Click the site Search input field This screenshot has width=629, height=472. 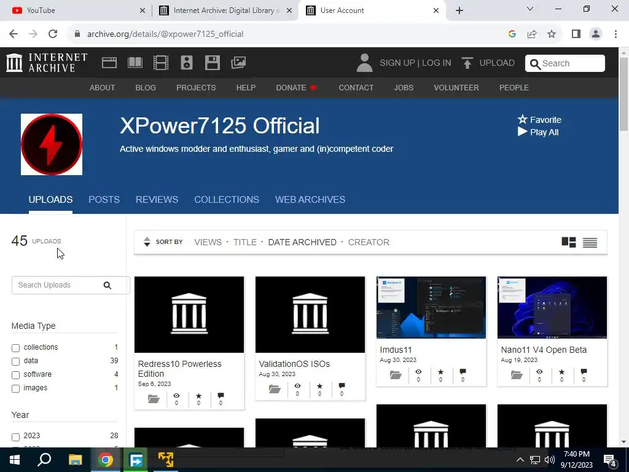click(x=565, y=63)
